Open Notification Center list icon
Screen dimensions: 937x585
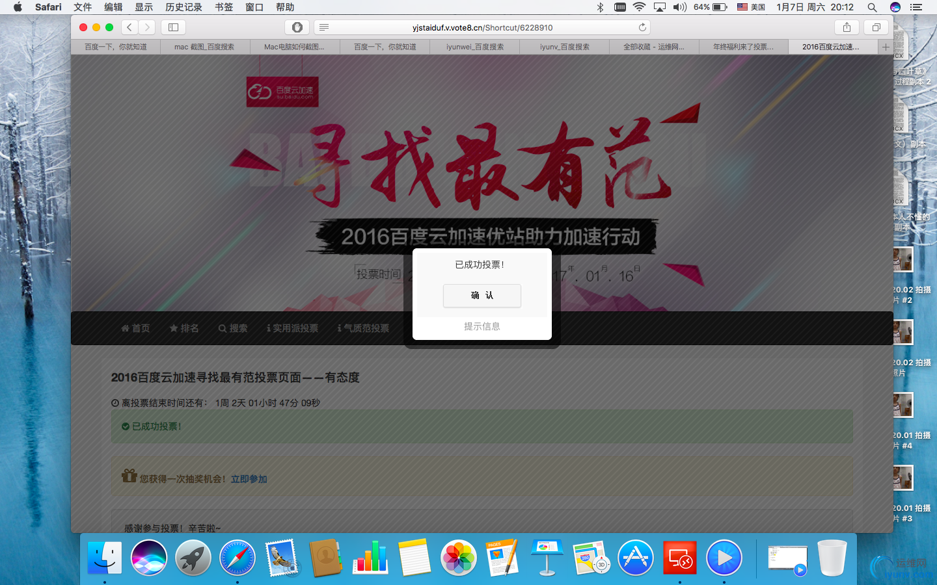click(x=916, y=7)
